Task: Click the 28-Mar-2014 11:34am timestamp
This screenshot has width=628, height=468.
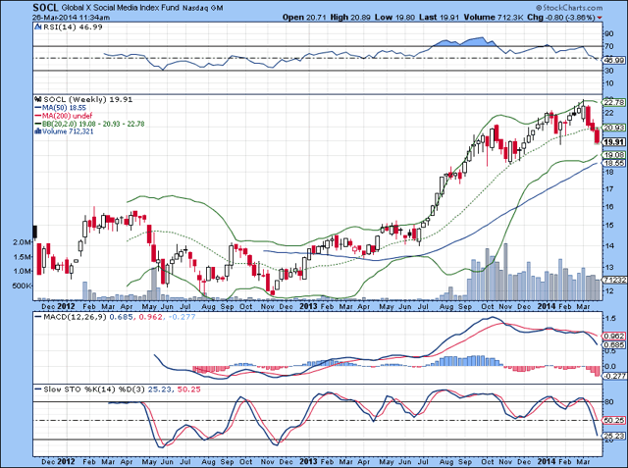Action: [x=71, y=18]
